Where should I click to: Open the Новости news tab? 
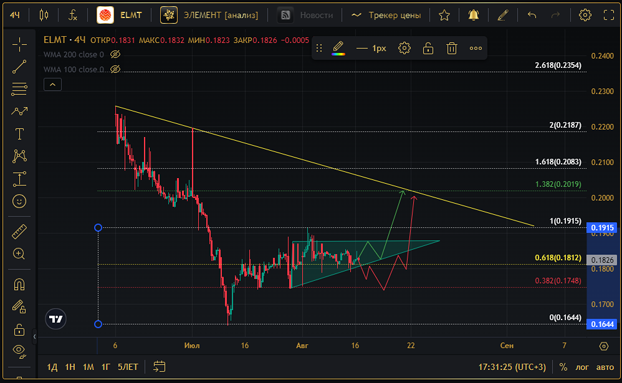coord(305,15)
